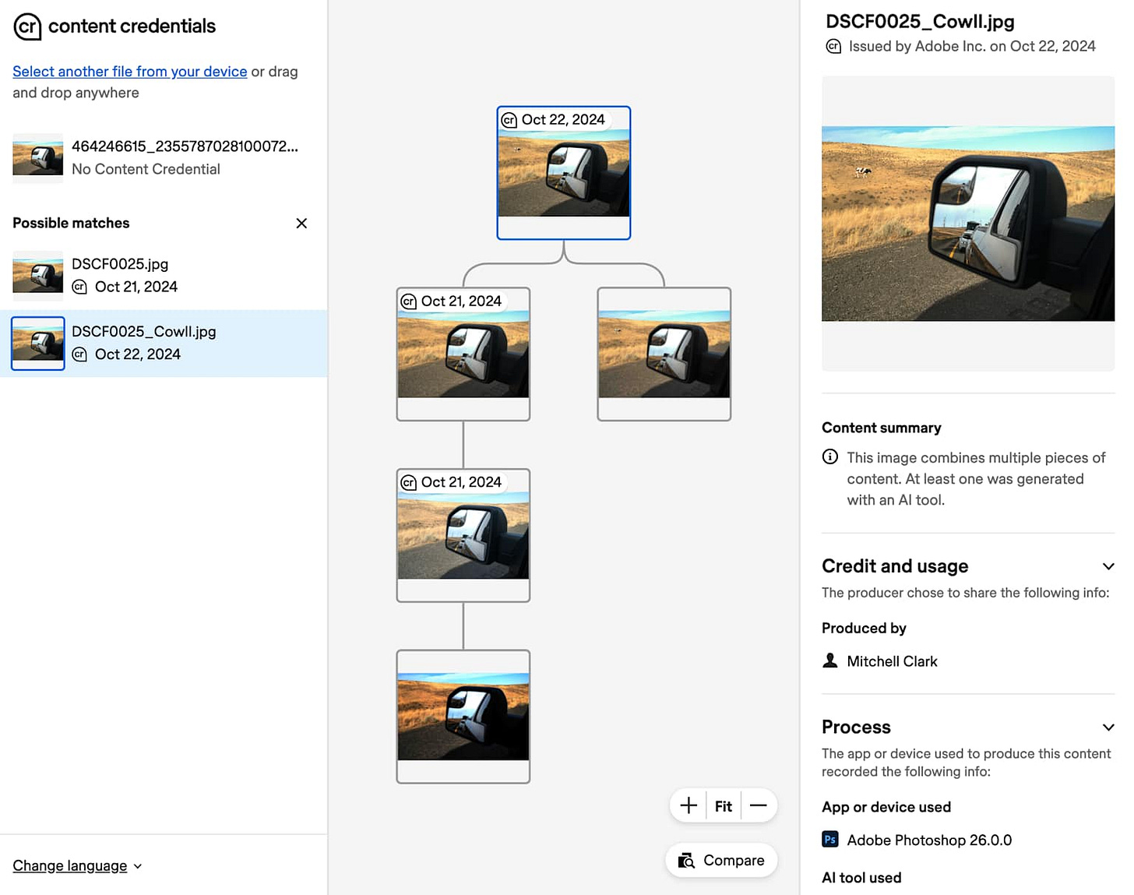Click the zoom out minus icon
Screen dimensions: 1134x895
pyautogui.click(x=758, y=805)
